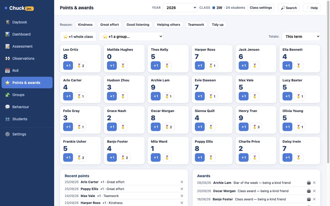Click Jack Jensen's medal award icon
Viewport: 330px width, 206px height.
tap(255, 66)
